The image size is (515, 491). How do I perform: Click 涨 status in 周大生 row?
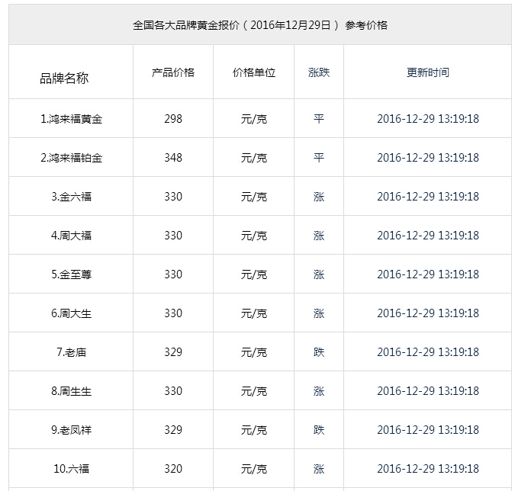319,313
